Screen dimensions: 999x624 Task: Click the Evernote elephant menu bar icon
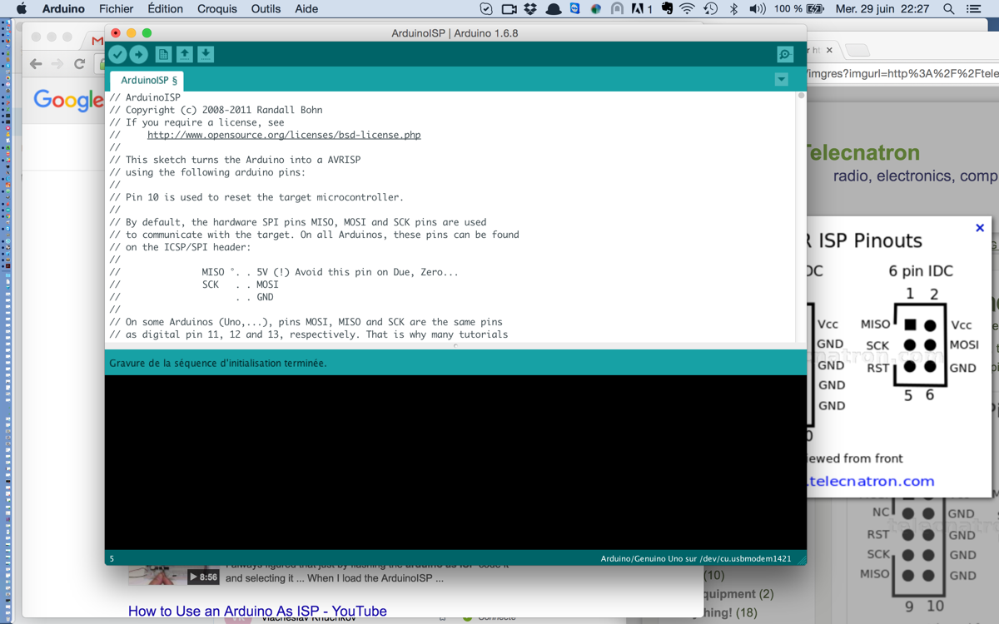pyautogui.click(x=667, y=9)
